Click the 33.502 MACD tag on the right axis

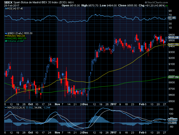point(173,120)
